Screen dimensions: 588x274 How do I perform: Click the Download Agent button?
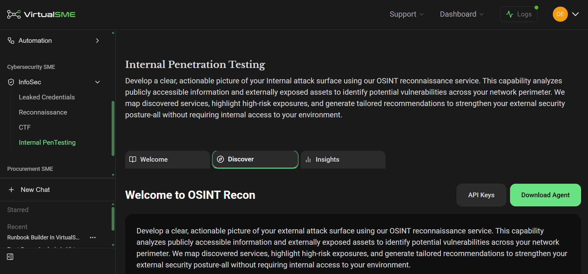click(x=545, y=195)
